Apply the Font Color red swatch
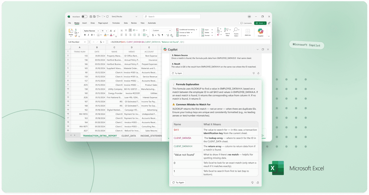Image resolution: width=369 pixels, height=195 pixels. 111,35
